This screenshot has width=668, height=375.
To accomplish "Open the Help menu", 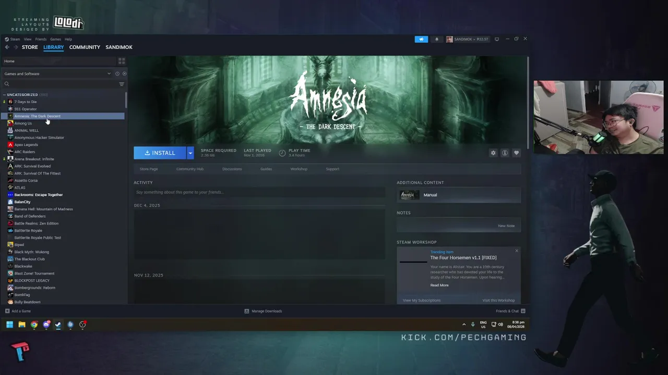I will (x=68, y=39).
